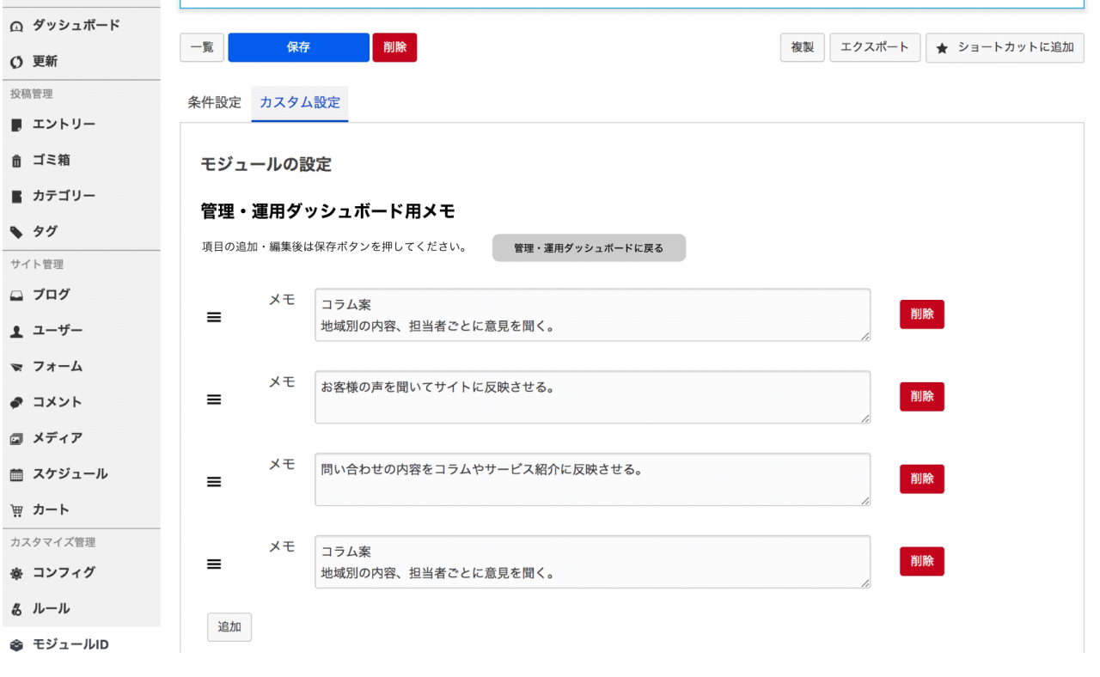The image size is (1100, 677).
Task: Click the Schedule calendar icon in sidebar
Action: (x=16, y=474)
